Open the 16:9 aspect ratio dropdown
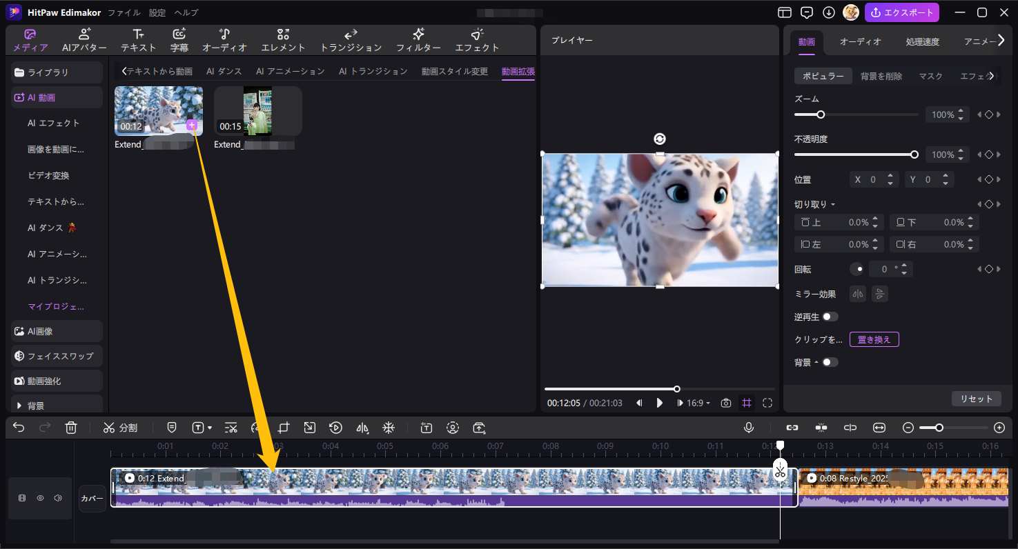Screen dimensions: 1018x549 [x=698, y=403]
